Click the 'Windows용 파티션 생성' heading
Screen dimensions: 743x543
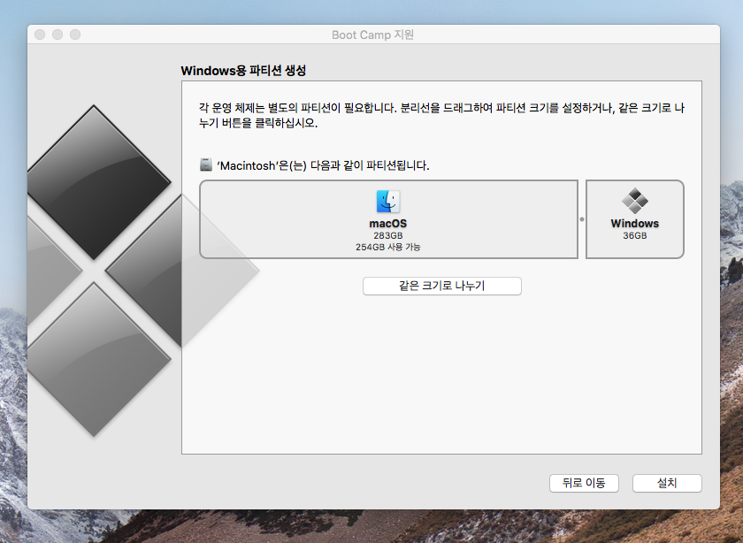click(243, 71)
